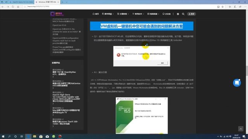Open the ProperTree.app sidebar article link

coord(67,50)
